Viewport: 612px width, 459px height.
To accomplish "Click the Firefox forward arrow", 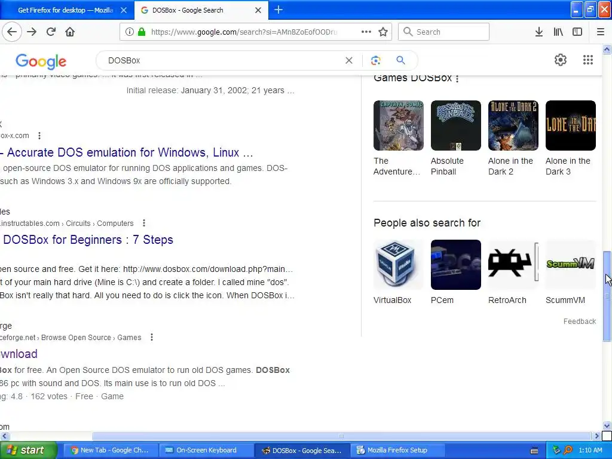I will point(32,32).
